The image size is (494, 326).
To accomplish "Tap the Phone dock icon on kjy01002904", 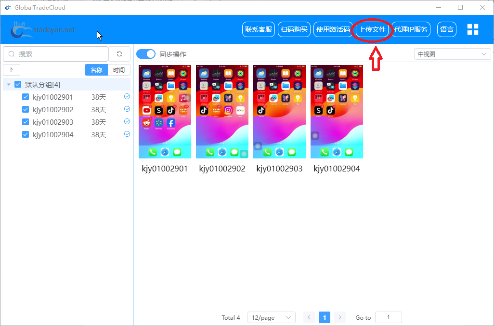I will click(x=325, y=152).
